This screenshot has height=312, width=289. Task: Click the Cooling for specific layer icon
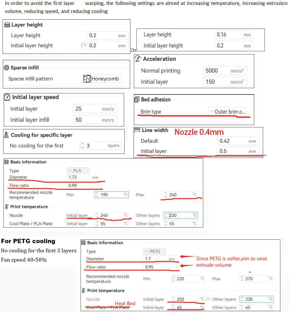coord(6,135)
